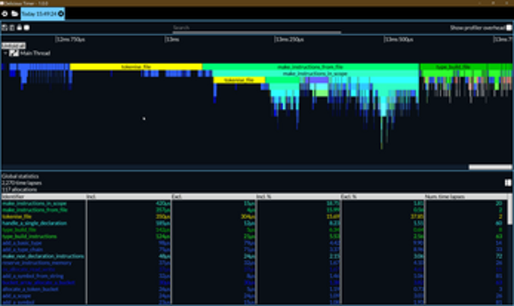Image resolution: width=514 pixels, height=306 pixels.
Task: Sort by the Identifier column header
Action: (43, 196)
